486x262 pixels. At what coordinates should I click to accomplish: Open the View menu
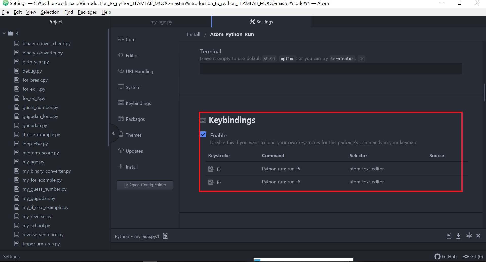click(x=31, y=12)
